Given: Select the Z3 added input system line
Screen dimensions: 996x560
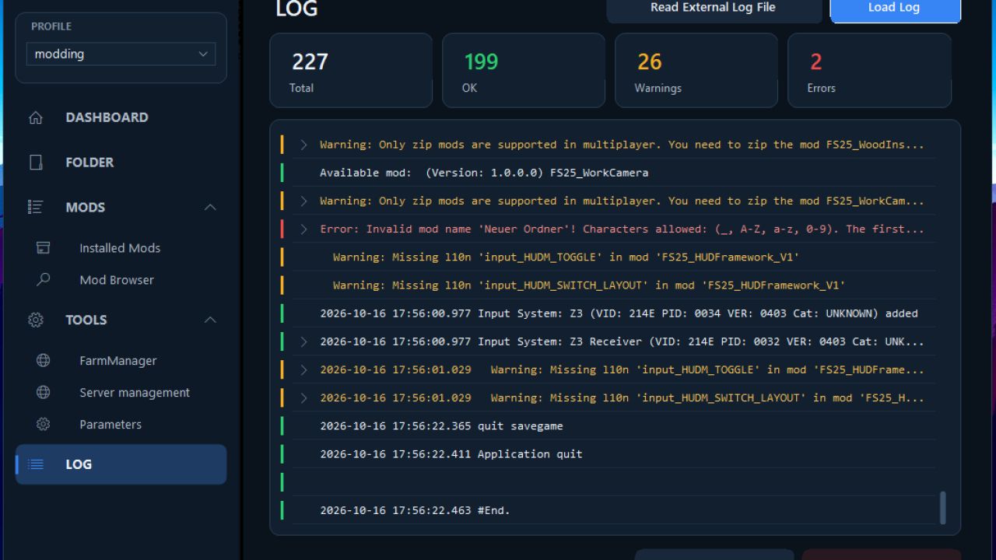Looking at the screenshot, I should (x=608, y=313).
